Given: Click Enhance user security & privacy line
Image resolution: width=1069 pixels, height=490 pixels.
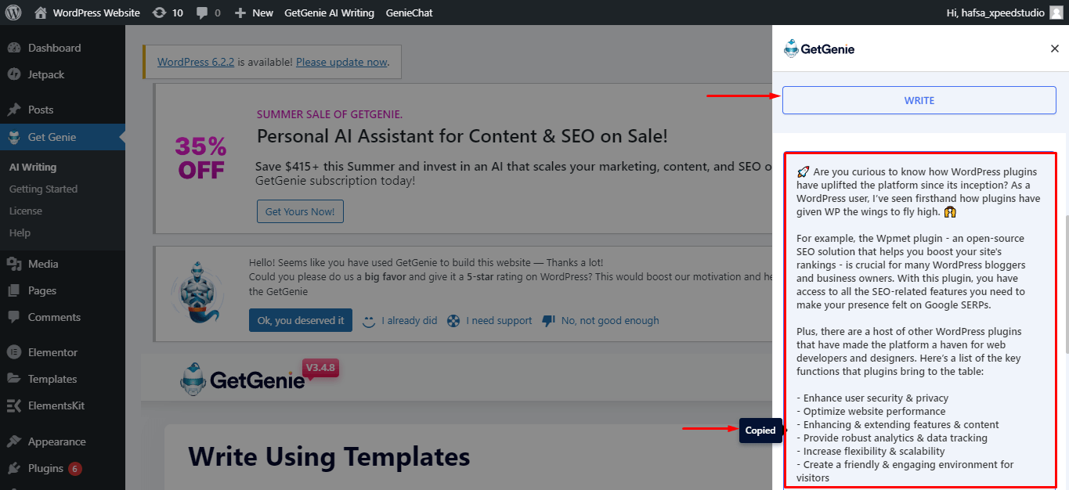Looking at the screenshot, I should click(x=872, y=398).
